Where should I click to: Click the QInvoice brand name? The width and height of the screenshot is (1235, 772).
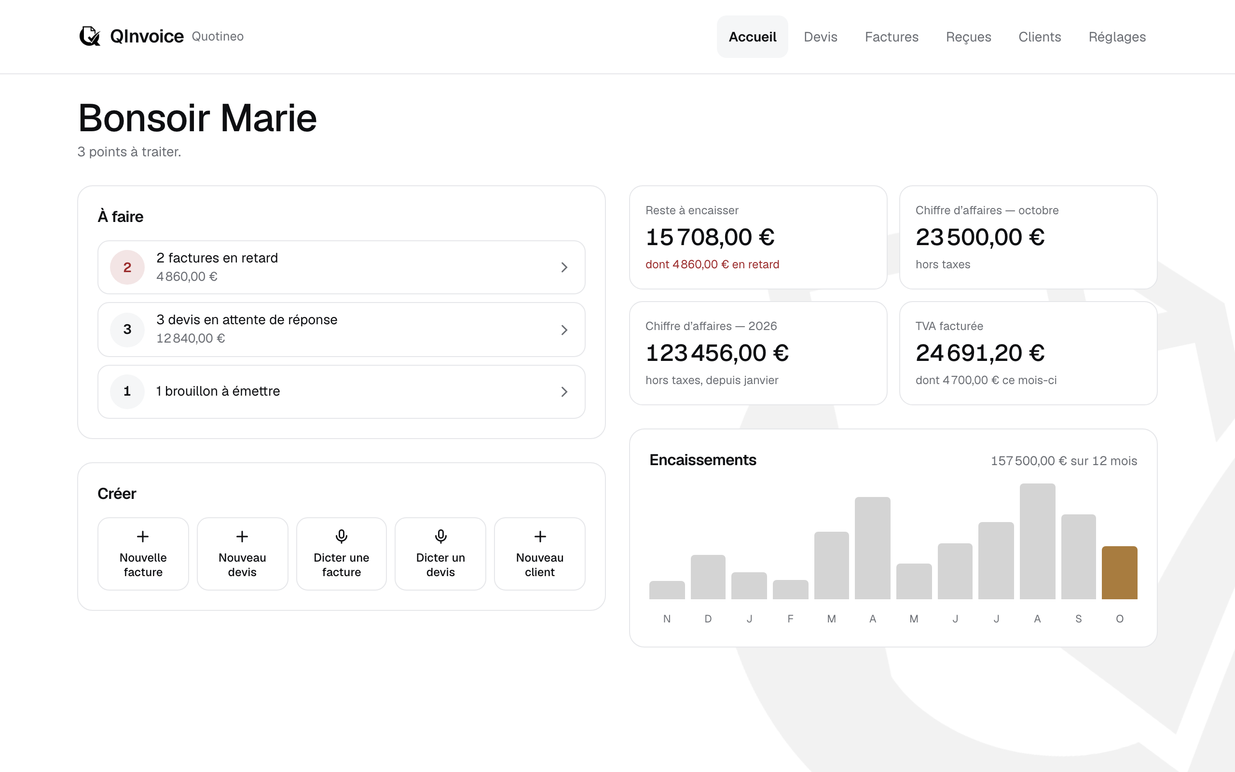[x=147, y=36]
